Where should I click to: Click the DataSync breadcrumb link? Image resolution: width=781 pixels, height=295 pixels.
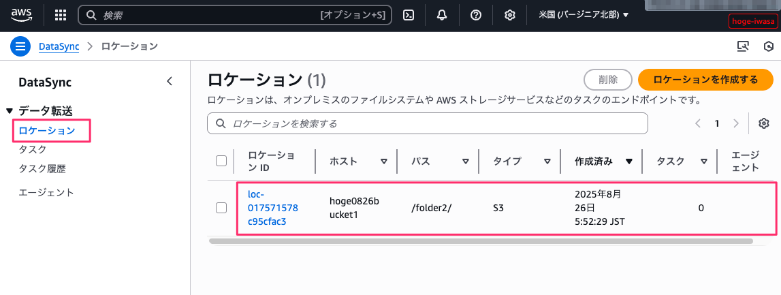click(x=59, y=46)
